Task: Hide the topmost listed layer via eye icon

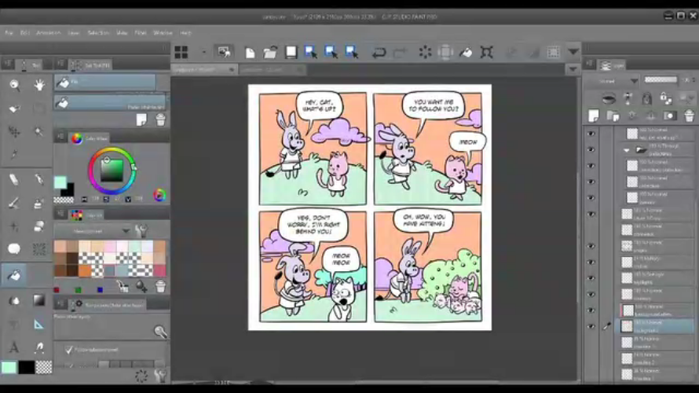Action: 591,134
